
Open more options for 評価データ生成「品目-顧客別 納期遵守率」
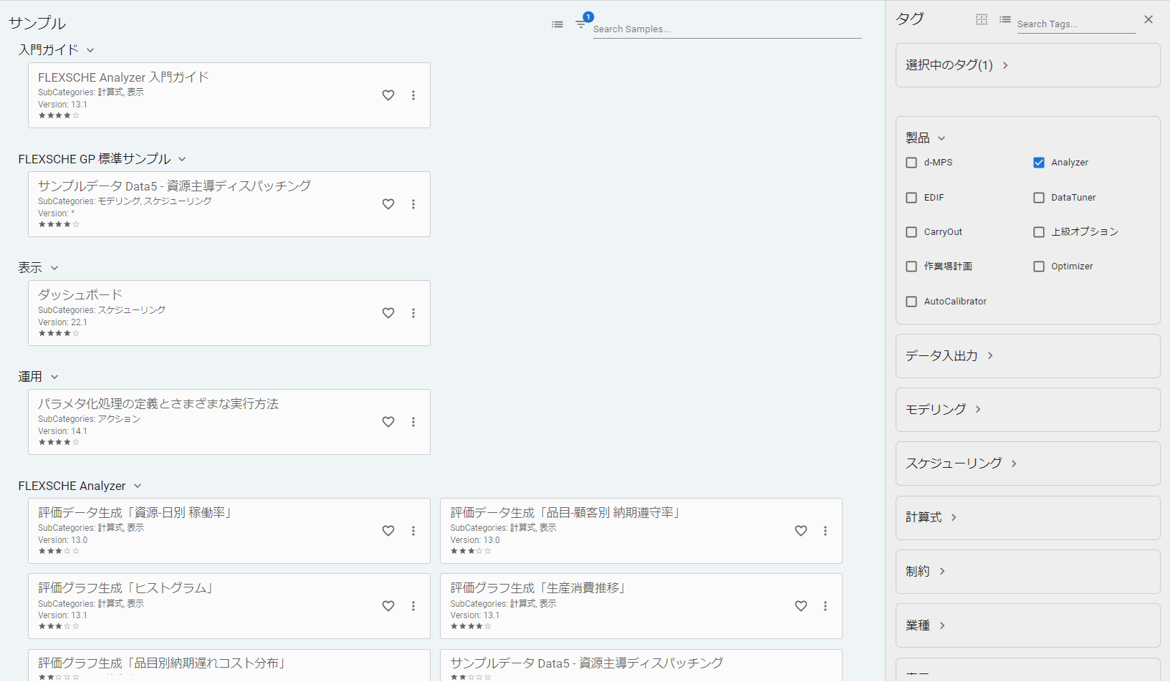tap(825, 531)
